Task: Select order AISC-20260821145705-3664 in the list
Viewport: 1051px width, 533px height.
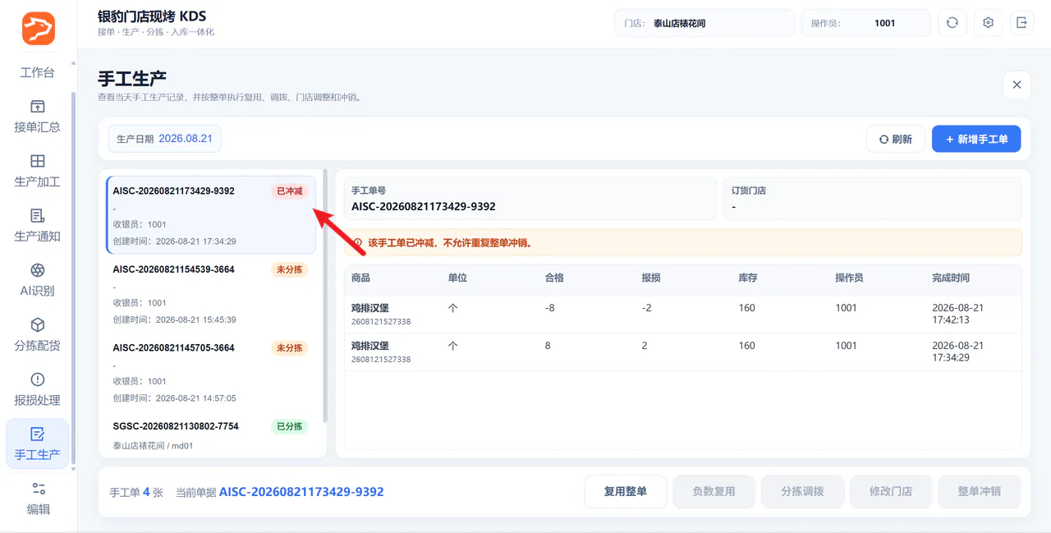Action: (x=211, y=372)
